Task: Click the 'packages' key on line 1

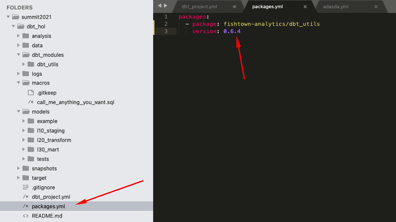Action: [192, 17]
